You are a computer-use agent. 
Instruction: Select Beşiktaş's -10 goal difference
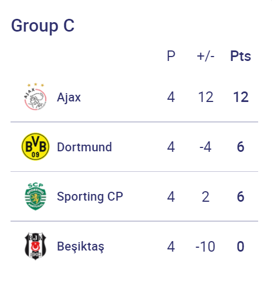[x=206, y=247]
